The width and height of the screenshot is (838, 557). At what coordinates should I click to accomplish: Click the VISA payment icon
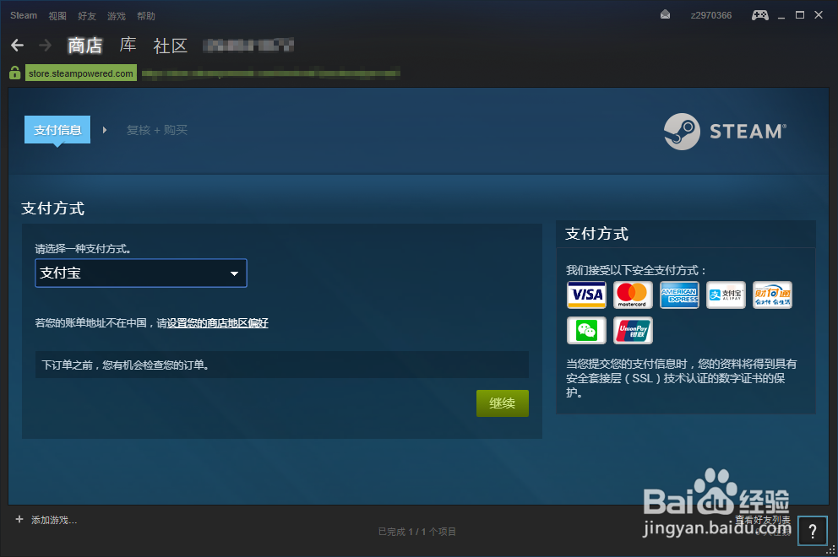[x=586, y=295]
